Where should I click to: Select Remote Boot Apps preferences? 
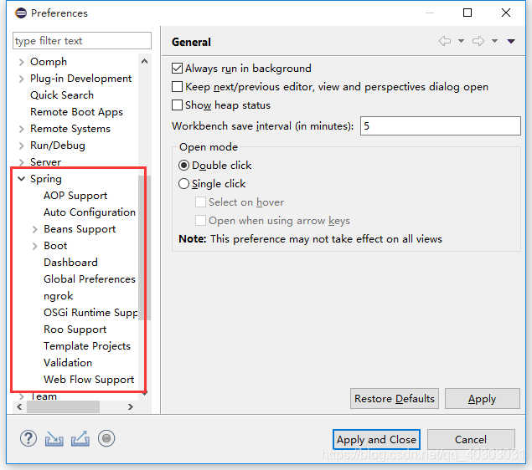[x=76, y=112]
